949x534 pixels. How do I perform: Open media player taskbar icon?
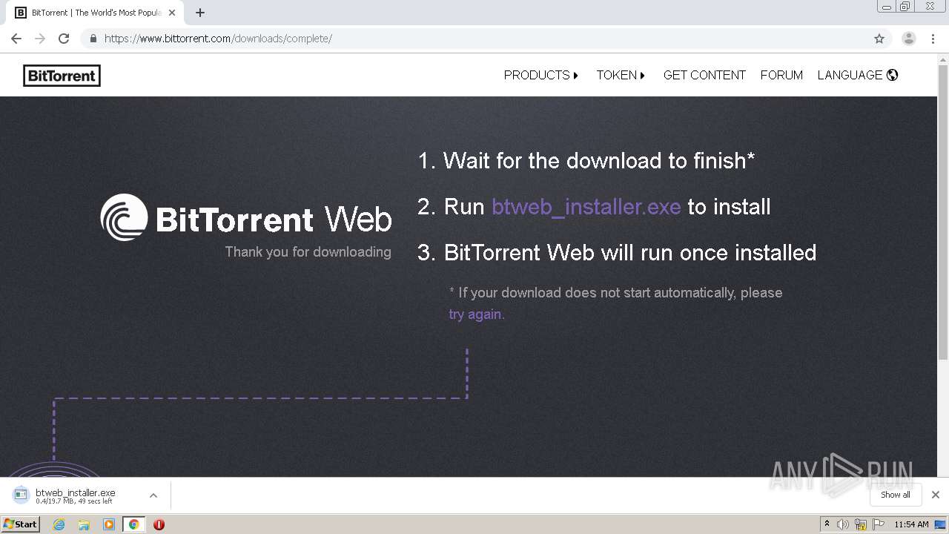point(109,524)
